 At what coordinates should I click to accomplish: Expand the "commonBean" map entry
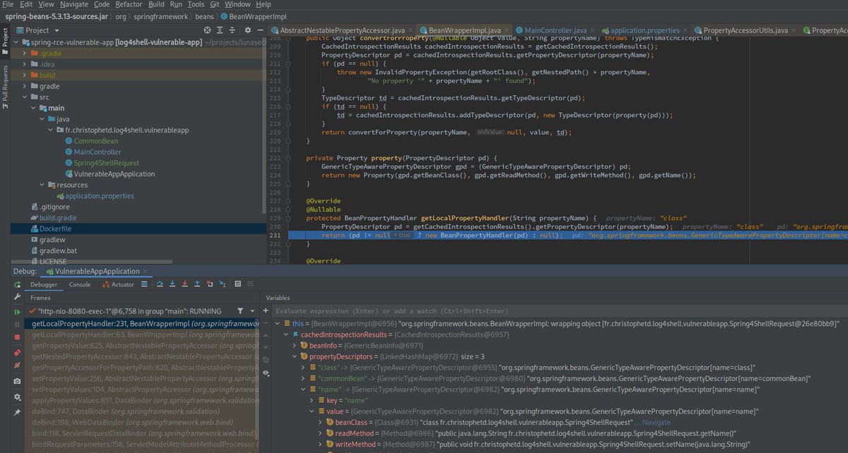pyautogui.click(x=303, y=378)
